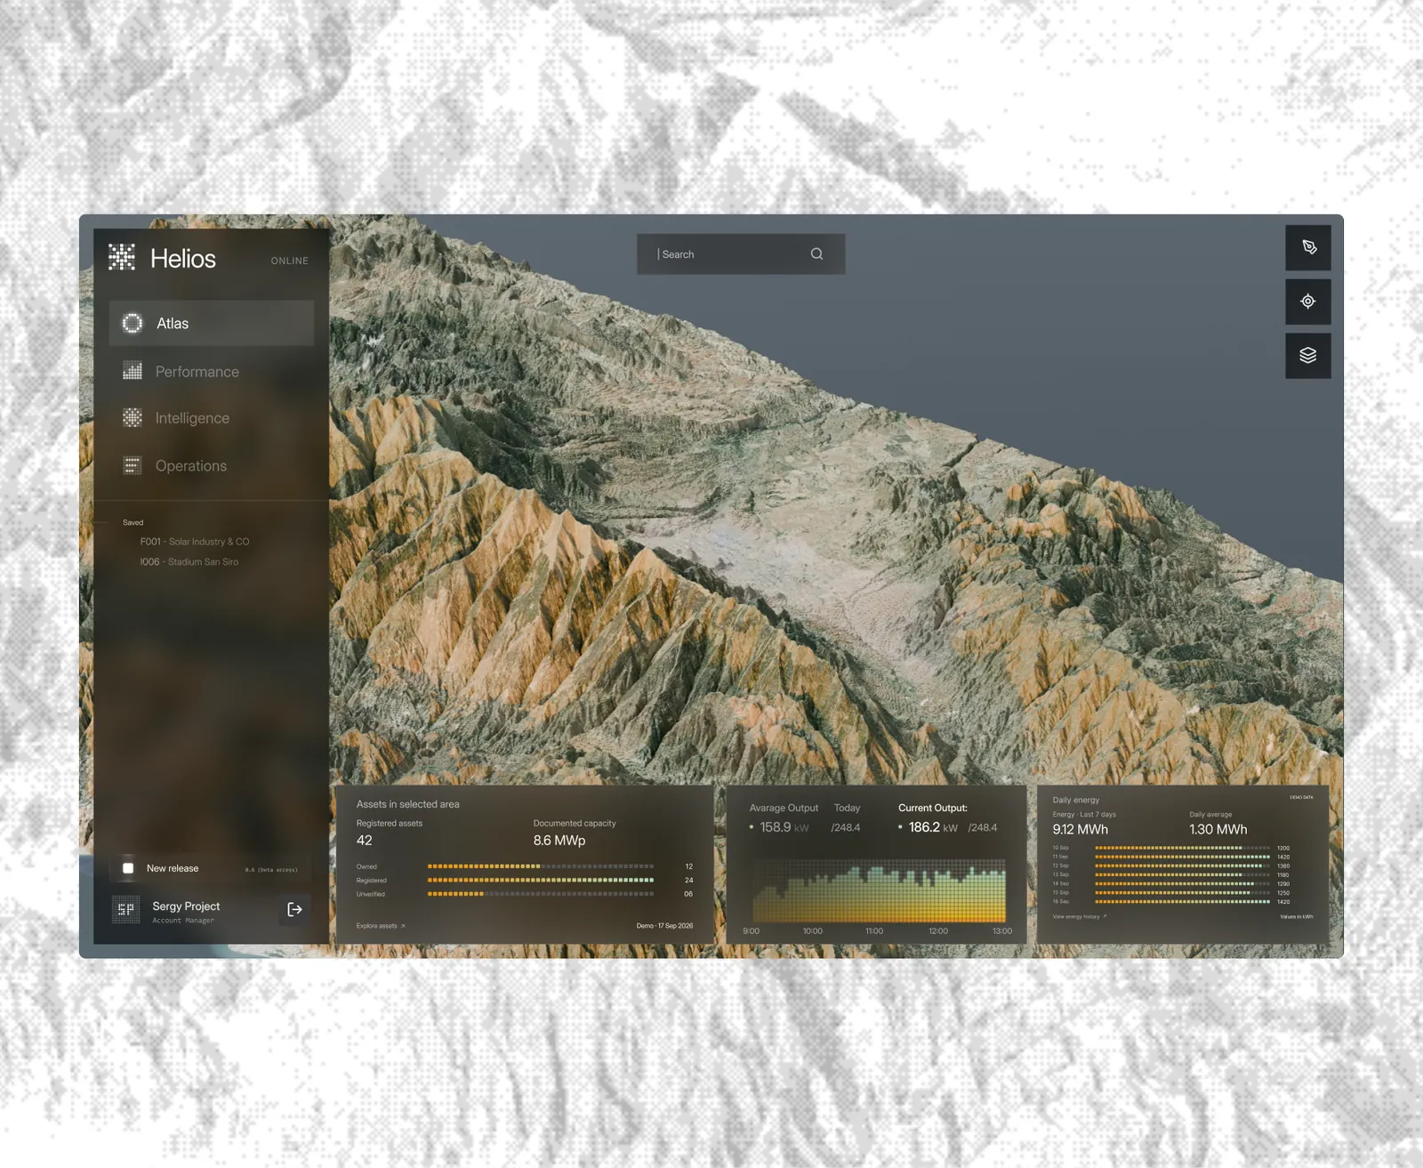The image size is (1423, 1168).
Task: Click the Intelligence dotted icon
Action: (133, 417)
